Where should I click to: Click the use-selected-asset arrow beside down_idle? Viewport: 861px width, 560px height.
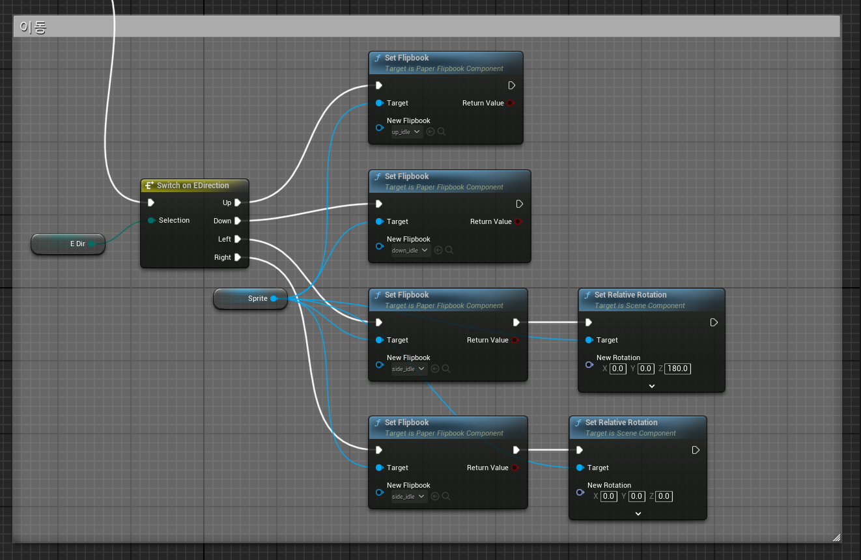(x=438, y=250)
